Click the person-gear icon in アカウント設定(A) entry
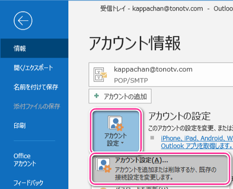The height and width of the screenshot is (189, 233). tap(103, 165)
